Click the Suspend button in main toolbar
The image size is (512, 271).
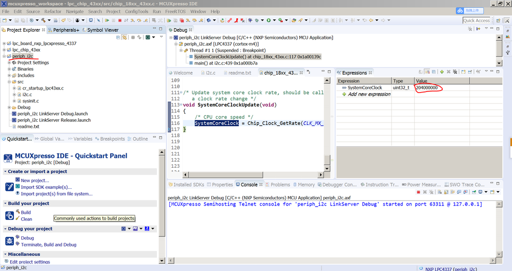click(x=112, y=20)
